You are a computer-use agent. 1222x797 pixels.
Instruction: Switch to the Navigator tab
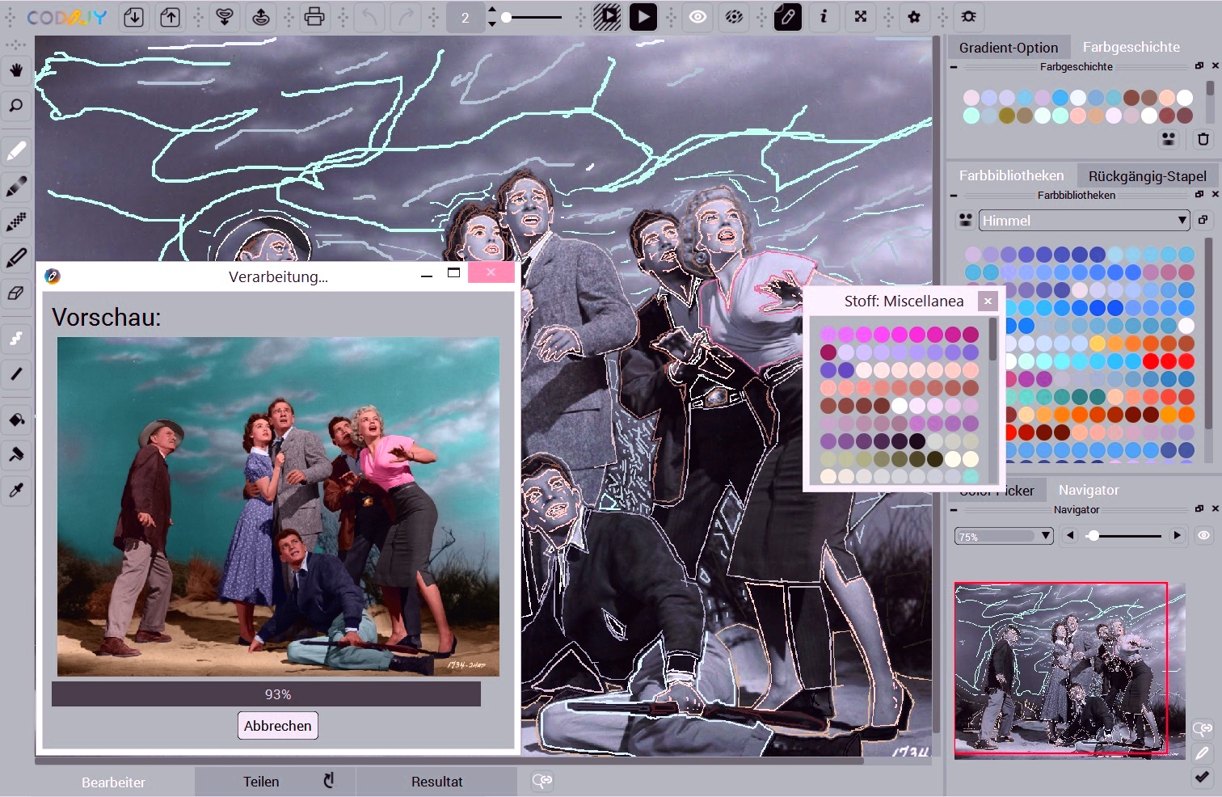coord(1089,490)
